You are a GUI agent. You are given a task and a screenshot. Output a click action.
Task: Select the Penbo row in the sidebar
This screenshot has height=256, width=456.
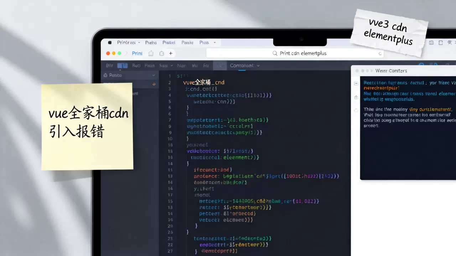[130, 75]
